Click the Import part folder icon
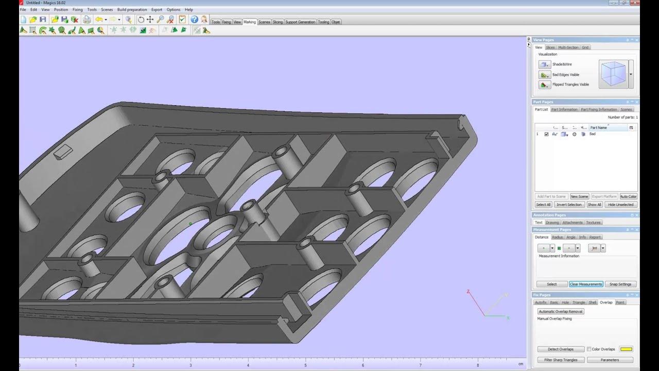 (x=55, y=20)
